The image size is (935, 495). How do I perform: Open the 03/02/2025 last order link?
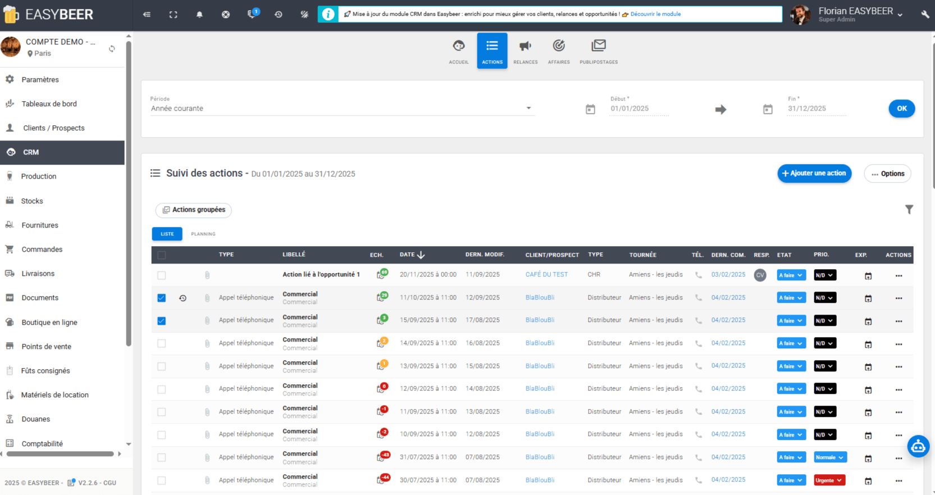pyautogui.click(x=728, y=275)
